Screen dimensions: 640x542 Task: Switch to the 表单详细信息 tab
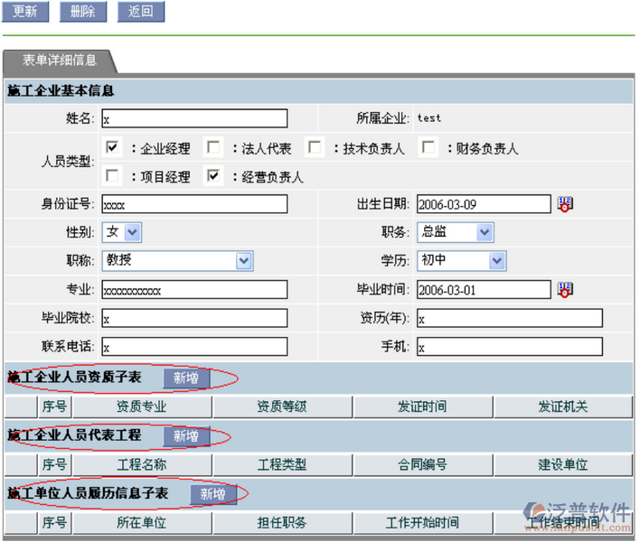tap(59, 61)
